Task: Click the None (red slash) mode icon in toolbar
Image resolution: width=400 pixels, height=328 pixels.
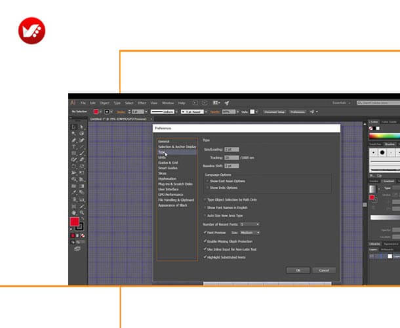Action: (83, 236)
